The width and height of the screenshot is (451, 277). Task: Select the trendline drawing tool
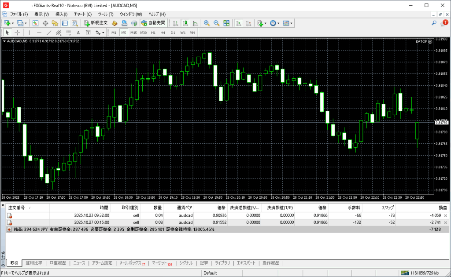pos(49,33)
